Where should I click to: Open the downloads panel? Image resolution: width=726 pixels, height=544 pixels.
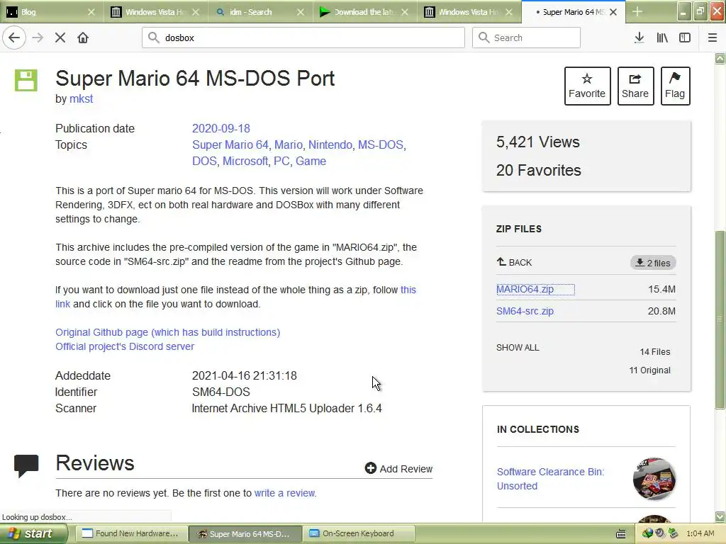(x=639, y=38)
